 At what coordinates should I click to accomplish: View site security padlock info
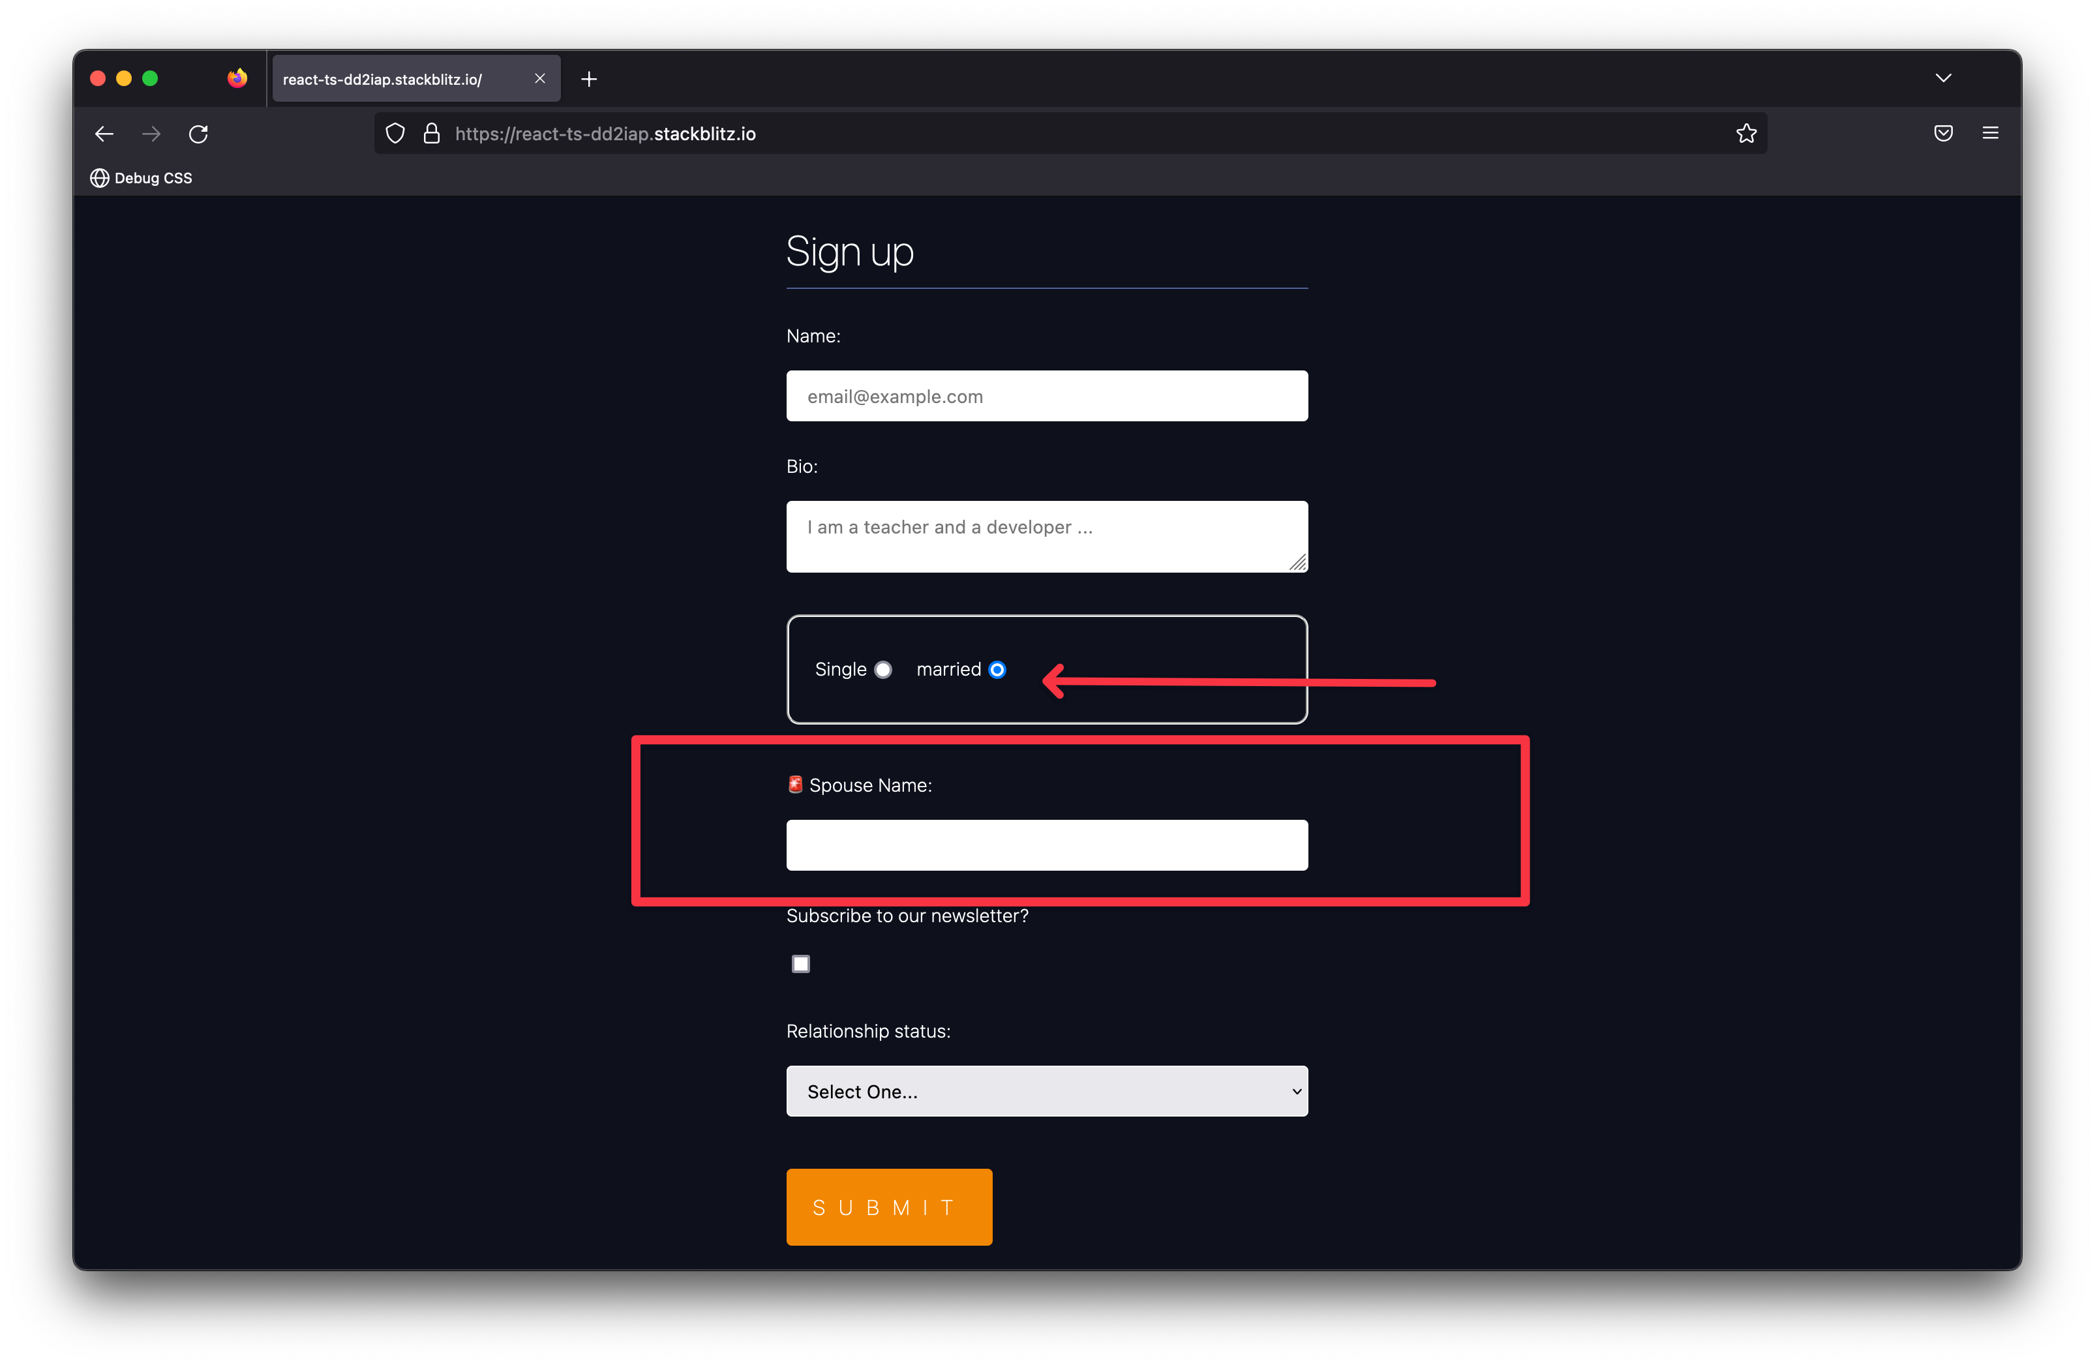point(431,134)
